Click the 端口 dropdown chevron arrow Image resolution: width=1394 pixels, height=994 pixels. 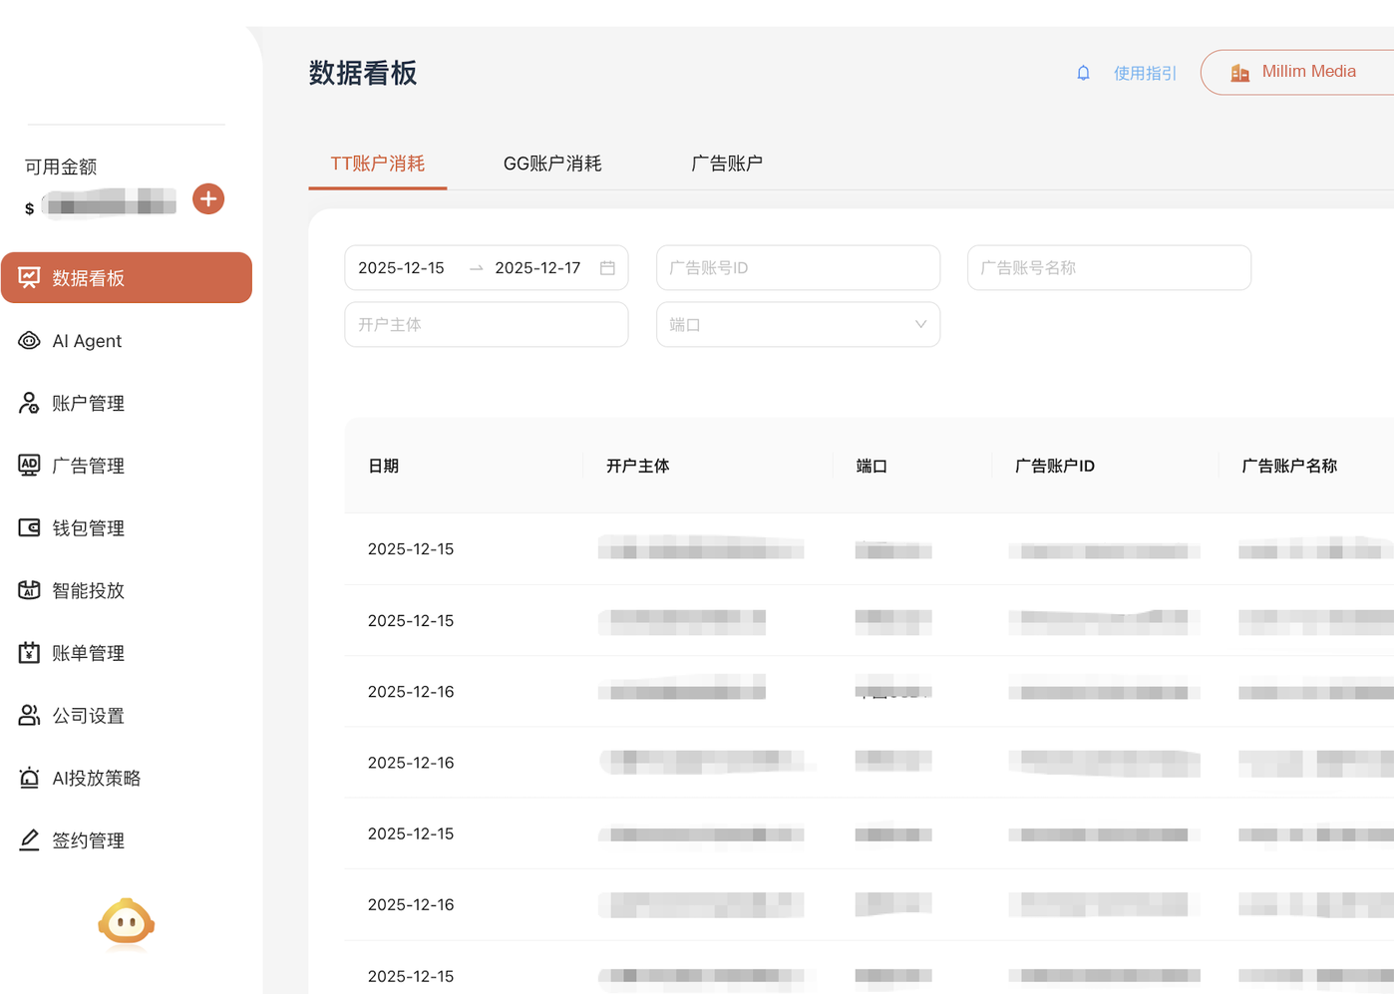(920, 325)
